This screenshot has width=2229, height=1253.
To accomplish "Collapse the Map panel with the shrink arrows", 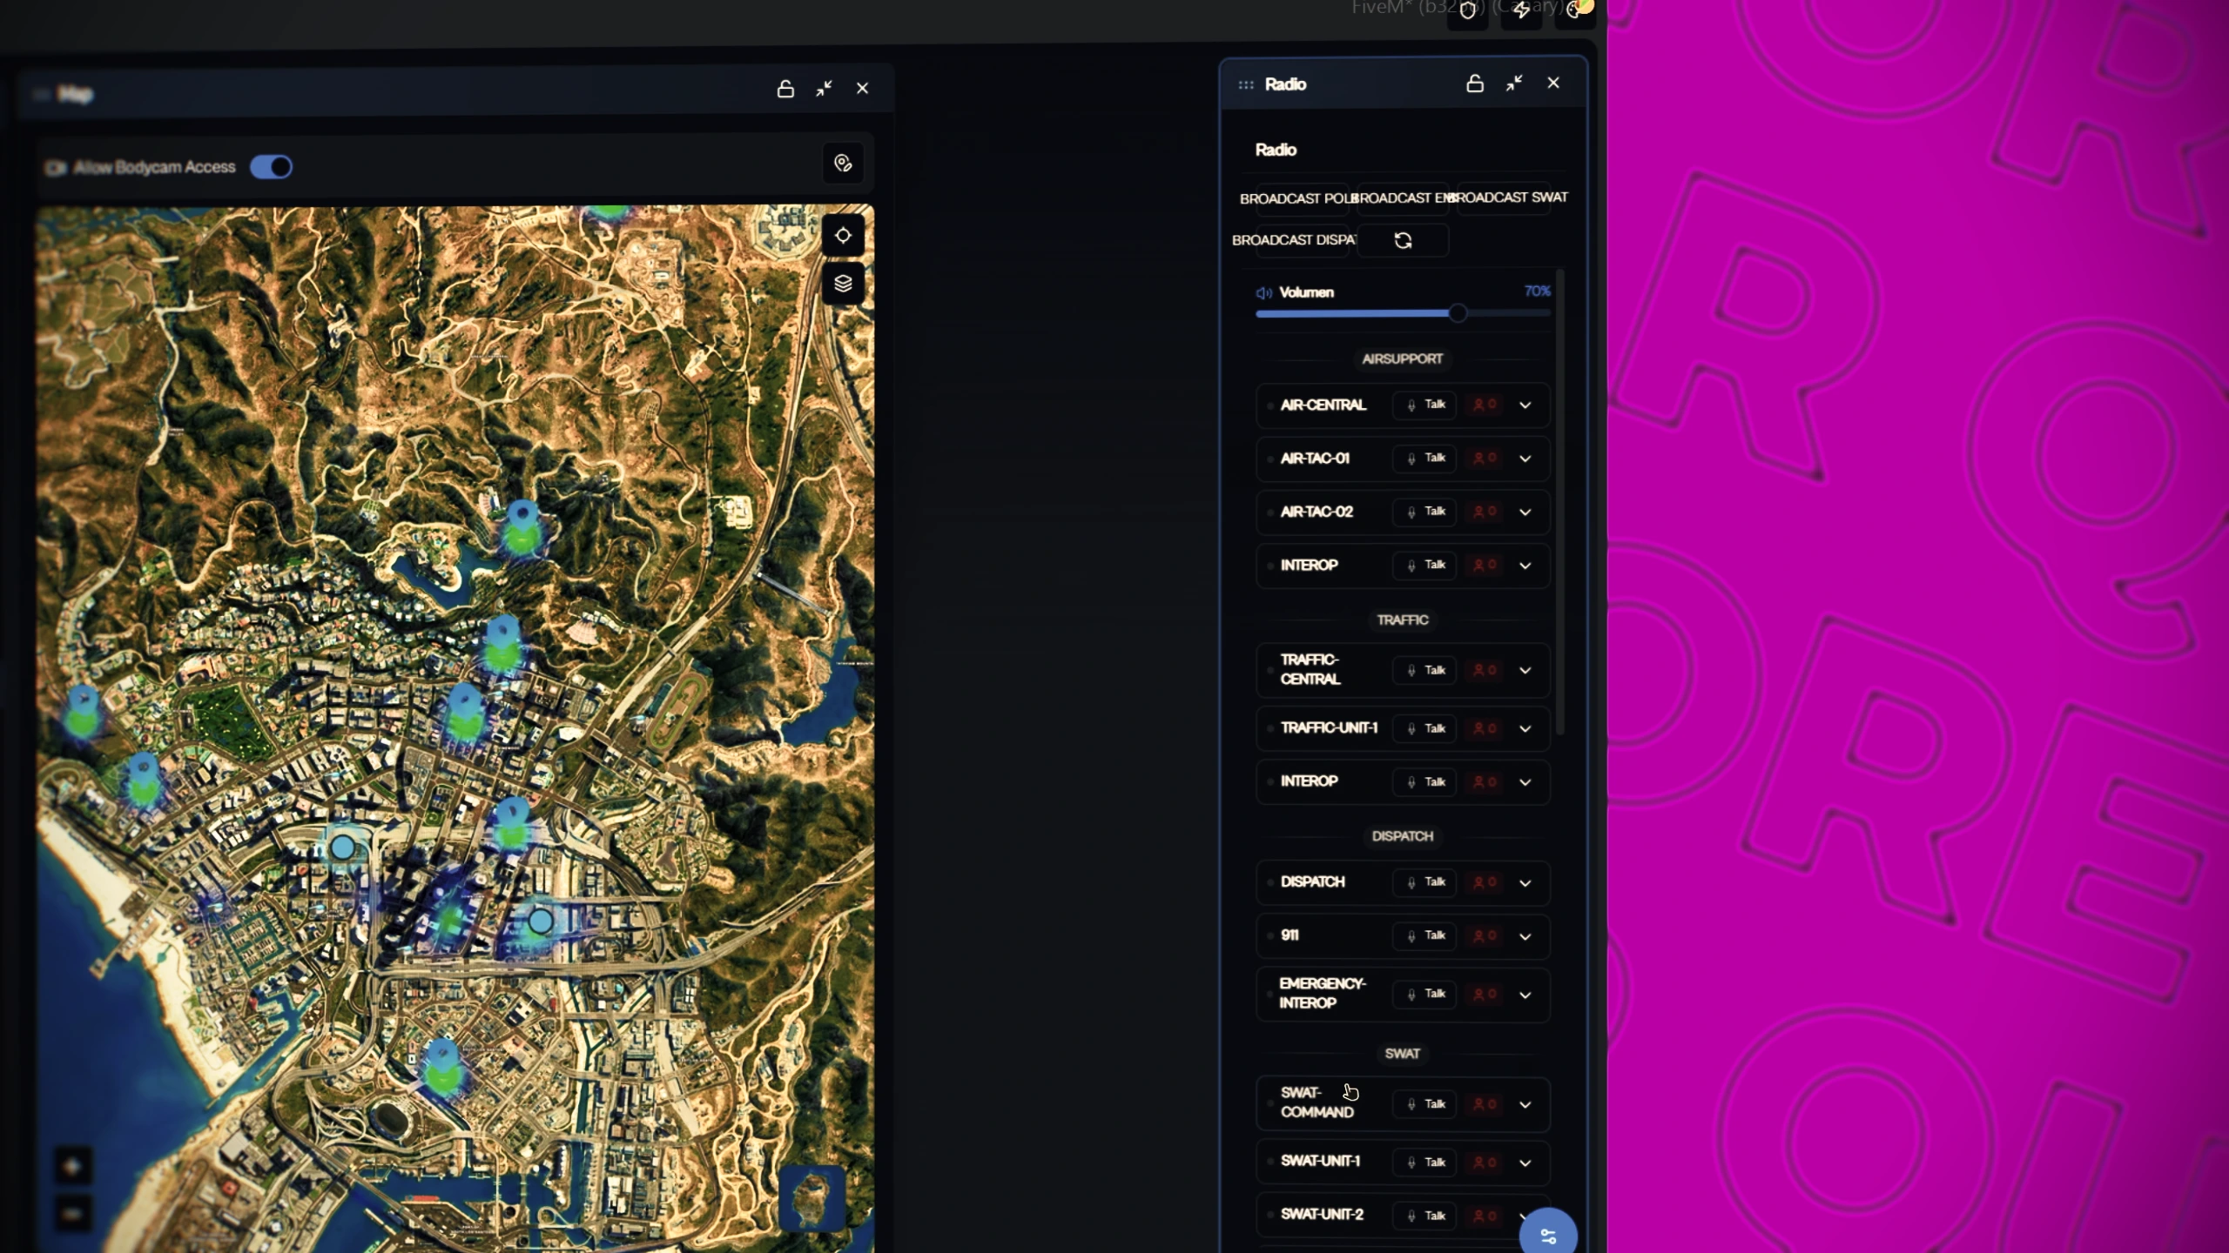I will click(824, 89).
